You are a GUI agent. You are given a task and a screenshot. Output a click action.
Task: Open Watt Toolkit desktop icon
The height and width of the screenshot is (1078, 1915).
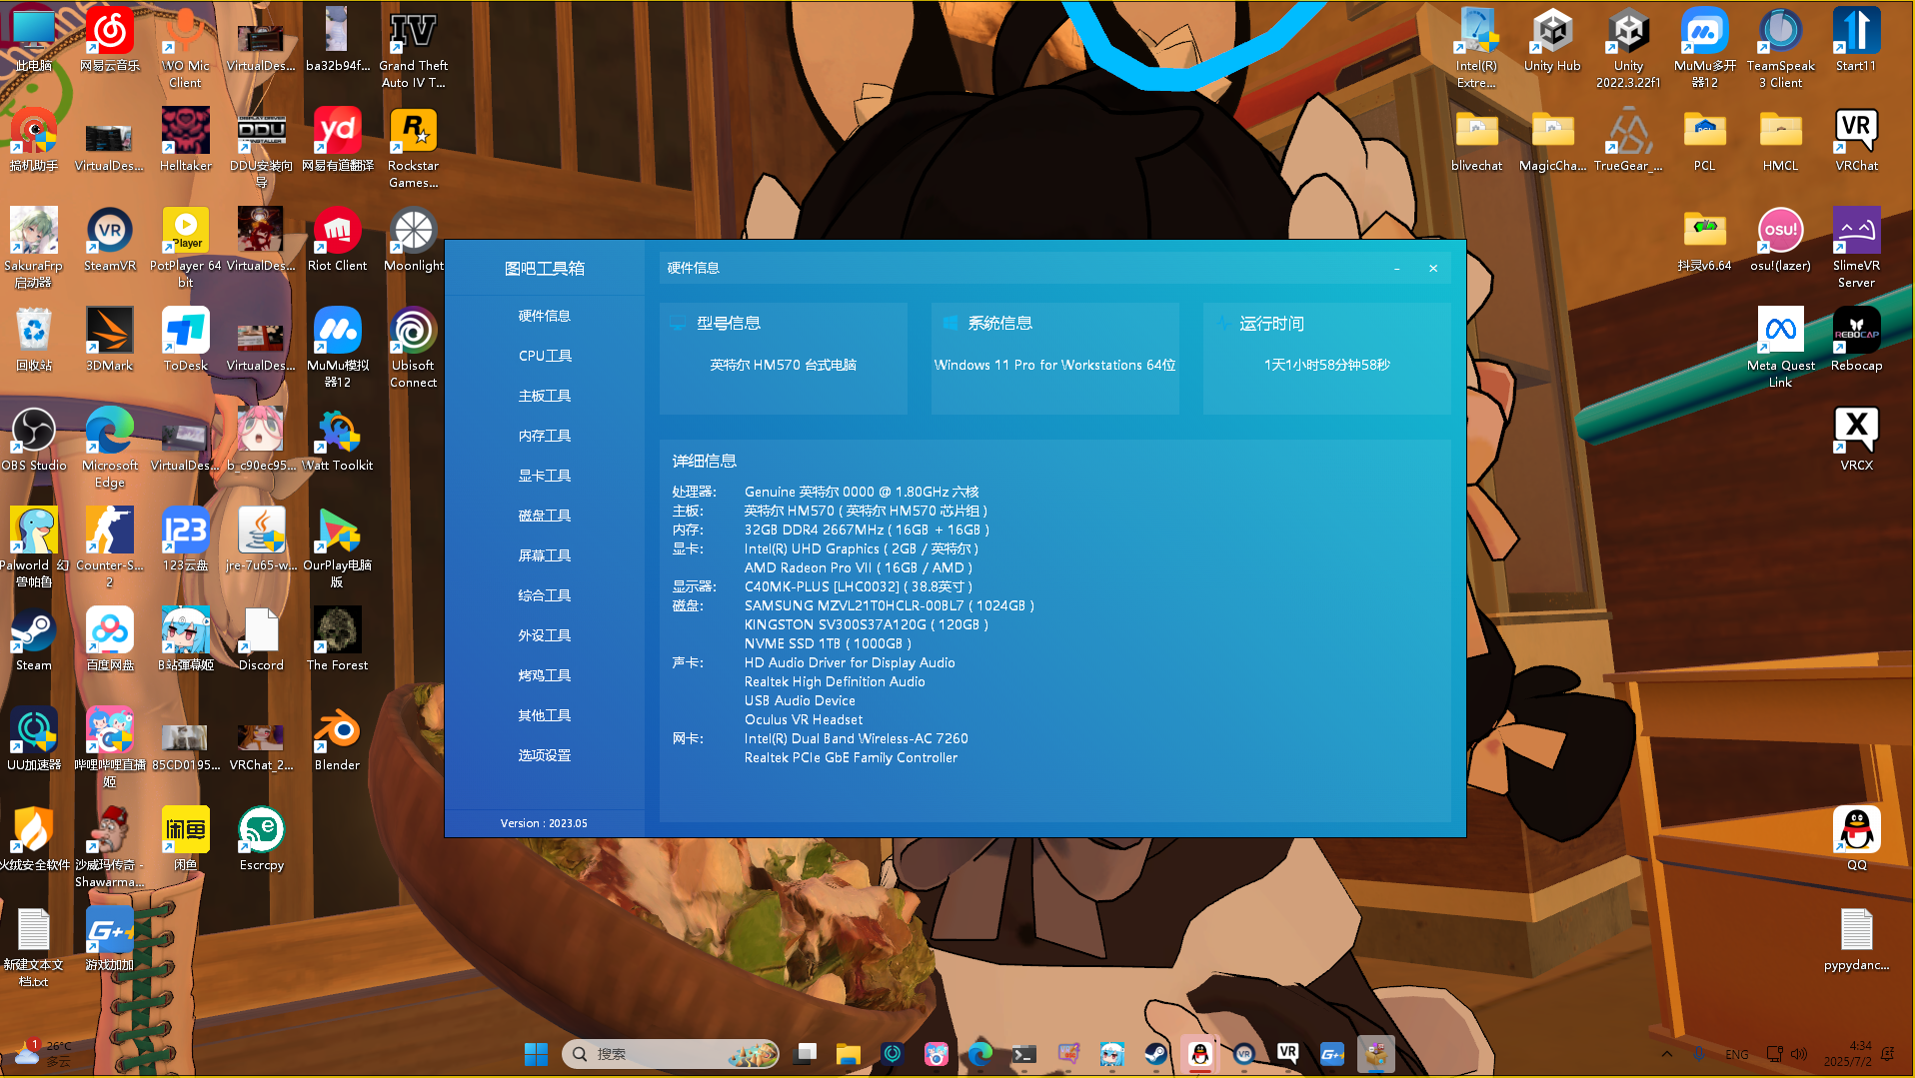coord(338,440)
